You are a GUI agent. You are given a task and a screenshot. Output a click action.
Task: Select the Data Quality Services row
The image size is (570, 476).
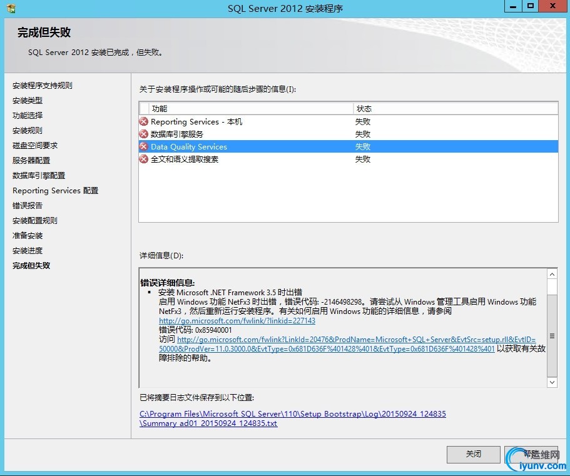pos(349,146)
